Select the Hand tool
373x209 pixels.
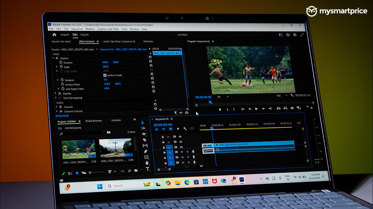coord(147,163)
